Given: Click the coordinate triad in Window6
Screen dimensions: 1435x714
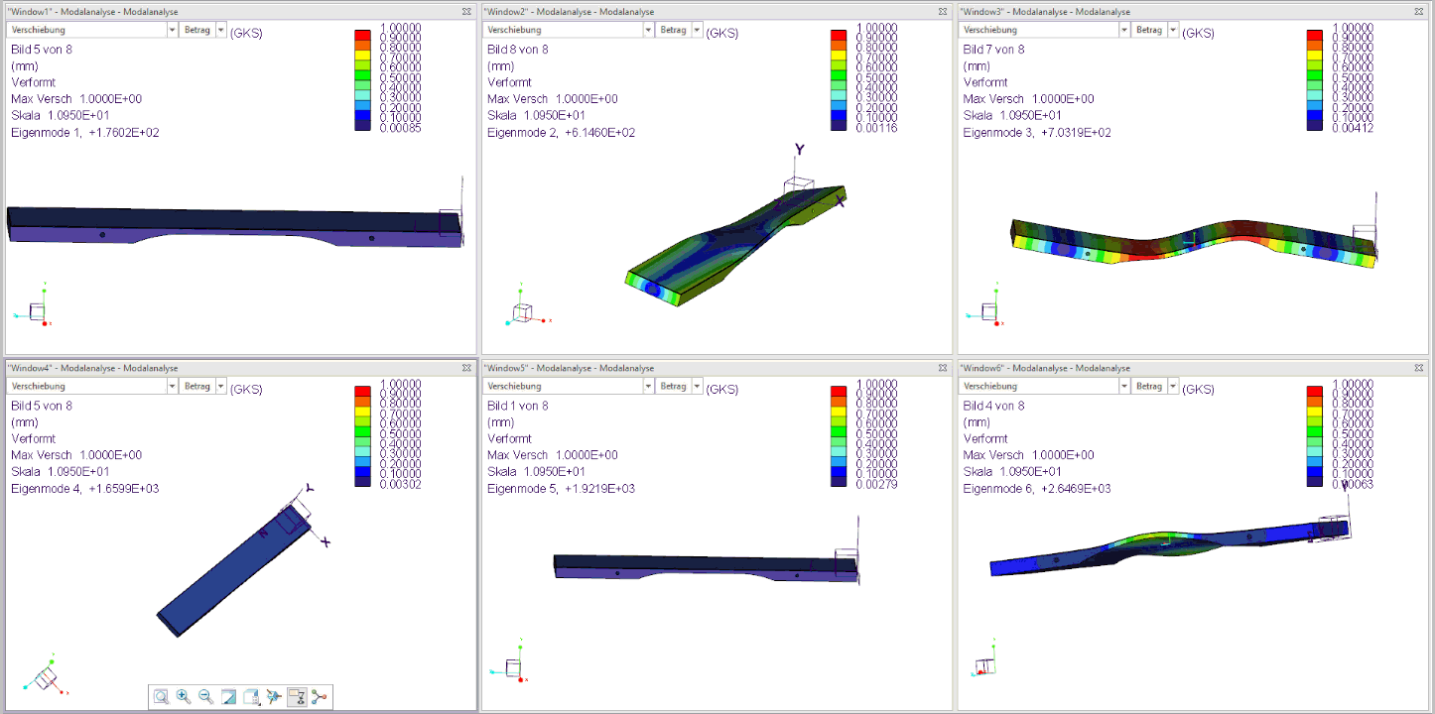Looking at the screenshot, I should pyautogui.click(x=985, y=666).
